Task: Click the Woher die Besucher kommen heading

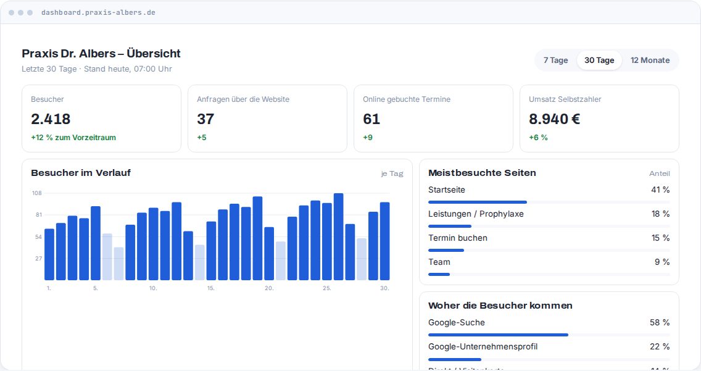Action: click(x=500, y=306)
